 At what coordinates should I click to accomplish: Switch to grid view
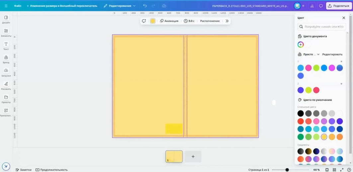click(334, 170)
